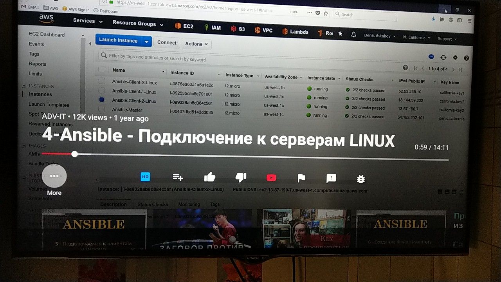501x282 pixels.
Task: Open EC2 Dashboard in sidebar
Action: [x=47, y=34]
